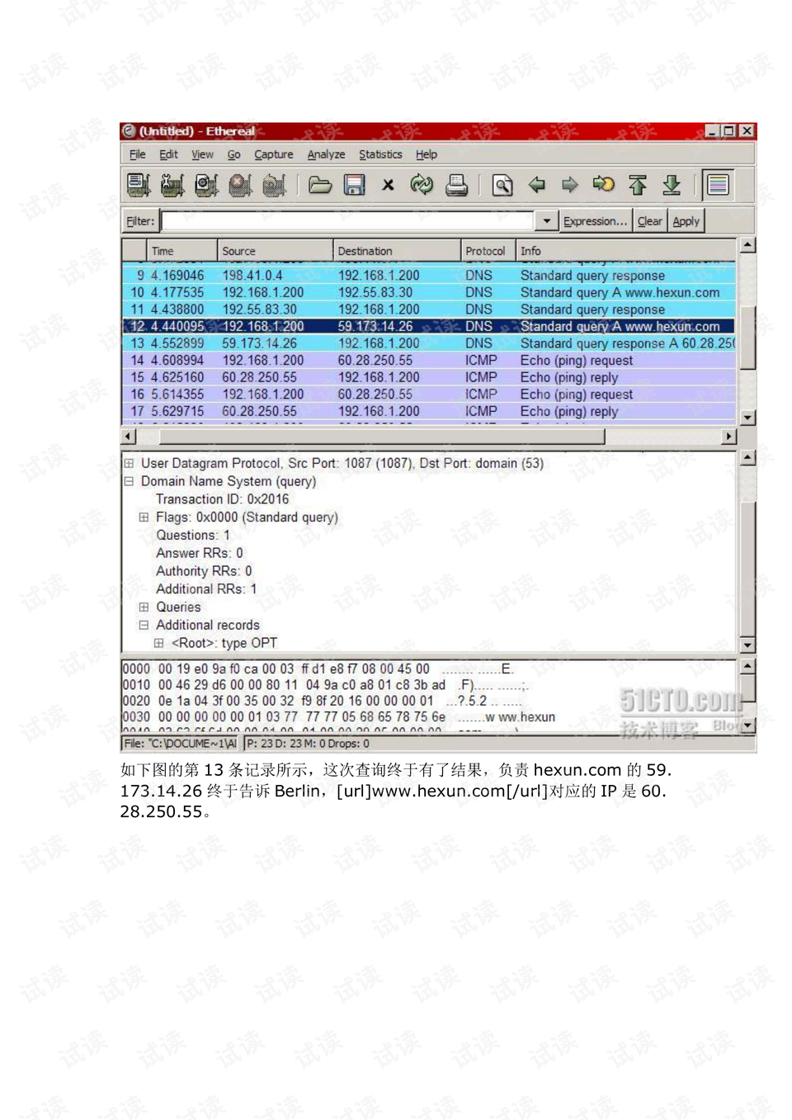Open the capture options dialog

(x=172, y=185)
